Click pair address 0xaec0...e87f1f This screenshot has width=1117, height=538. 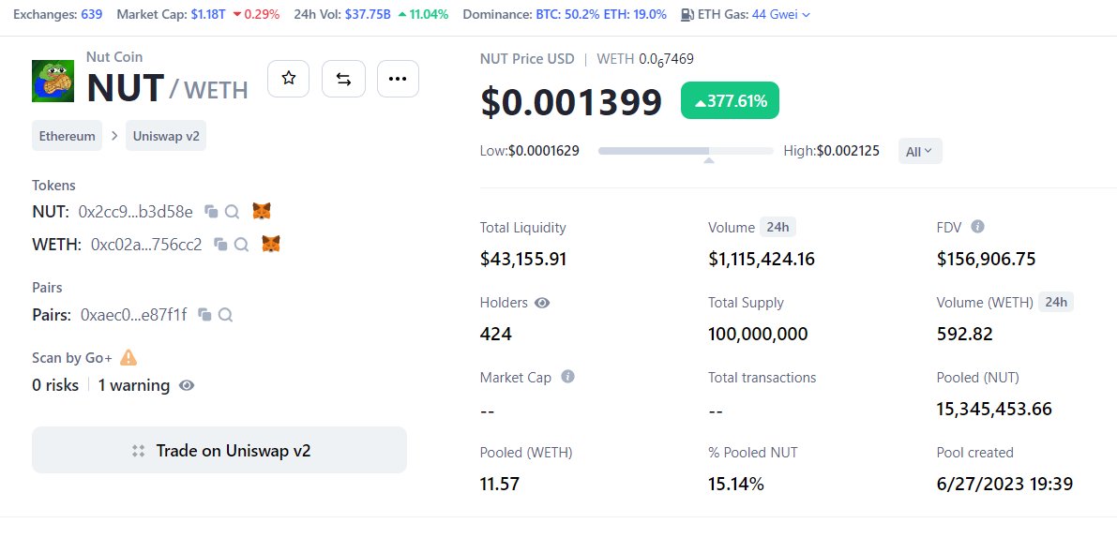pos(134,315)
